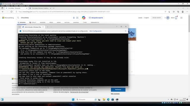
Task: Show hidden system tray icons chevron
Action: (x=168, y=100)
